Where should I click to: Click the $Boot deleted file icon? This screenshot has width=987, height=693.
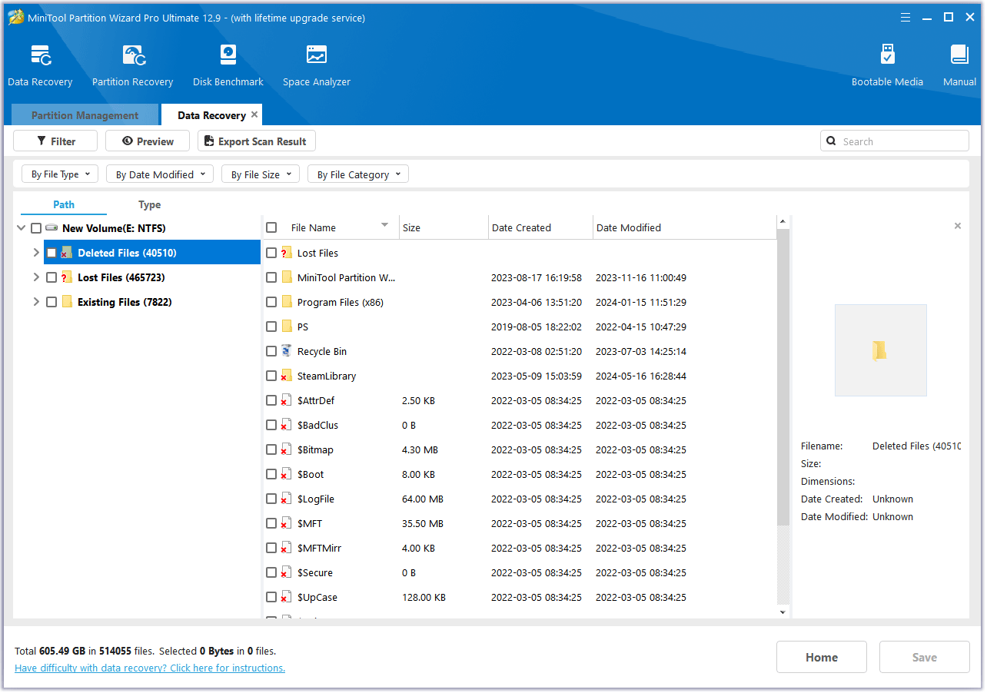point(286,474)
